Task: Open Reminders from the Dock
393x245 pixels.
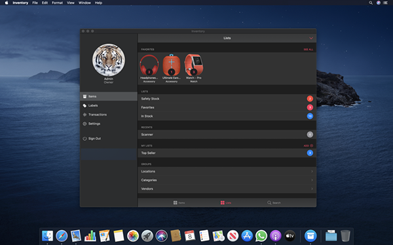Action: (x=204, y=236)
